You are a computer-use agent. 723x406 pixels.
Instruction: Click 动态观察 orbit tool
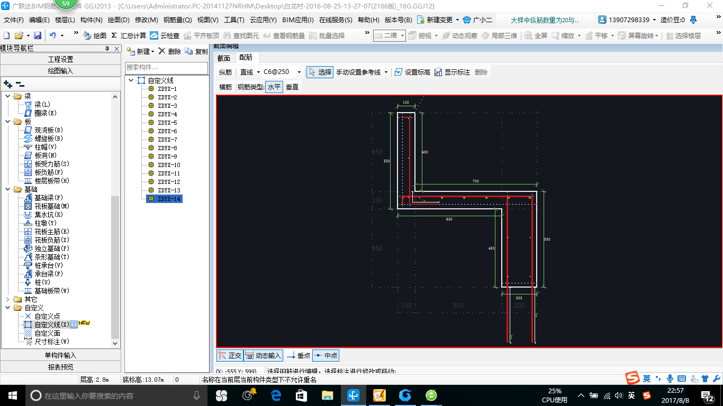coord(459,35)
